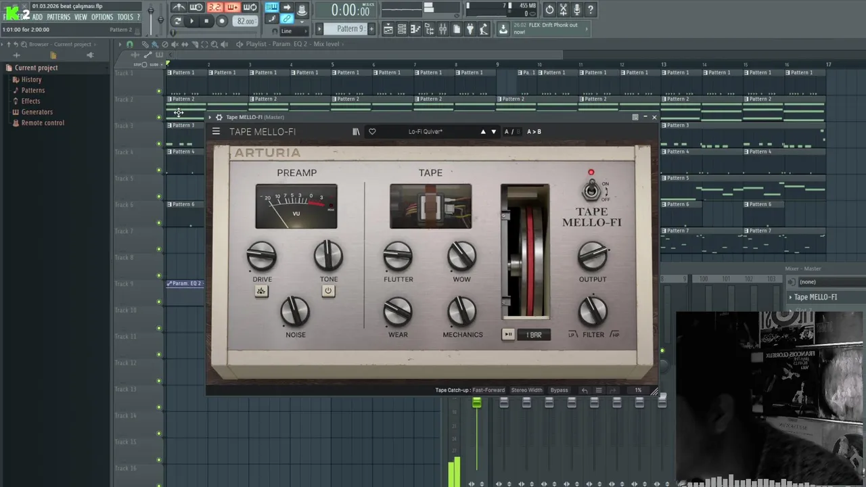Load the previous preset with up arrow
Image resolution: width=866 pixels, height=487 pixels.
[483, 132]
